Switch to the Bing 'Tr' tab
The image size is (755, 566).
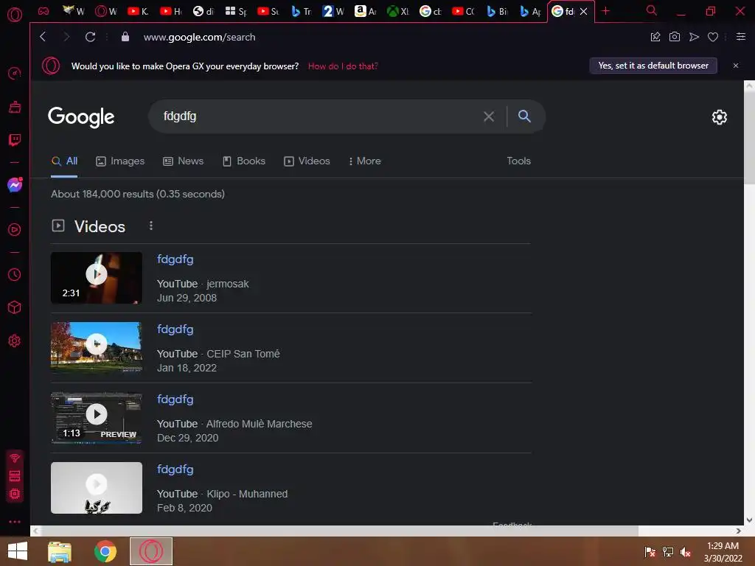tap(302, 11)
